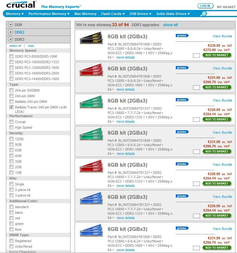
Task: Click select all filters link
Action: pos(15,46)
